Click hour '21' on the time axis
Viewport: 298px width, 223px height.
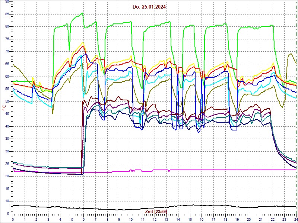tap(261, 219)
